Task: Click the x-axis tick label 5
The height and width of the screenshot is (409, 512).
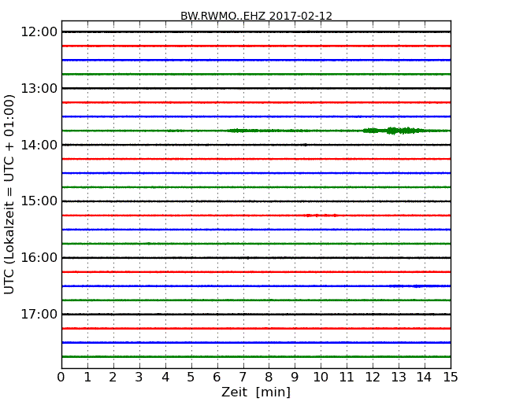Action: [191, 378]
